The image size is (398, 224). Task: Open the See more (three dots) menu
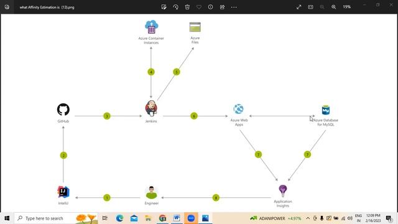coord(234,7)
